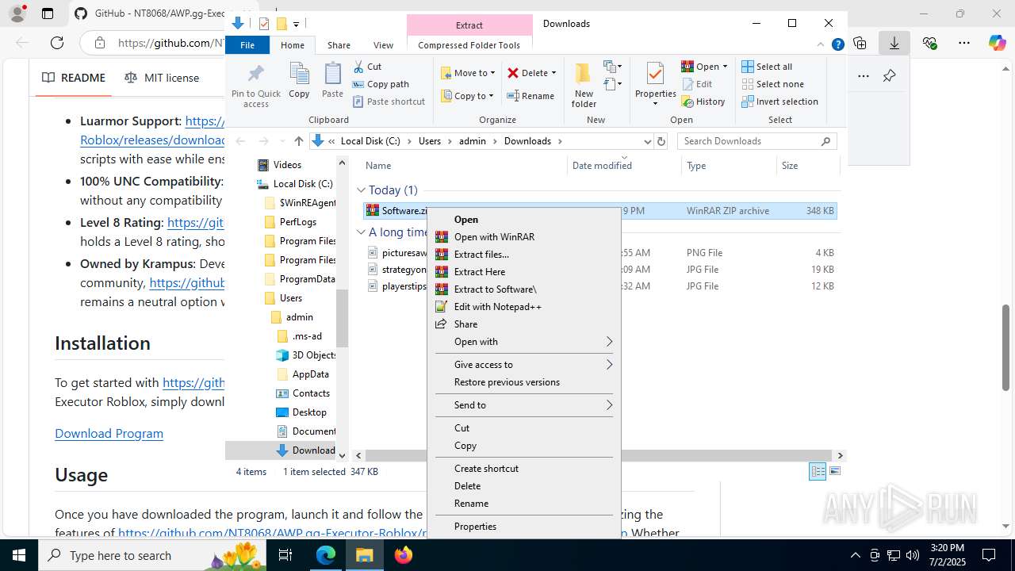Expand Give access to submenu
The image size is (1015, 571).
[x=524, y=364]
